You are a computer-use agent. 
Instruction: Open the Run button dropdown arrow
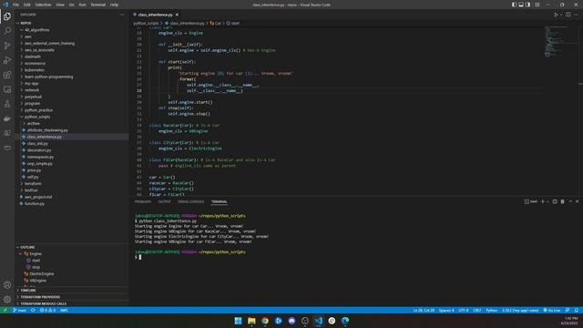tap(561, 15)
